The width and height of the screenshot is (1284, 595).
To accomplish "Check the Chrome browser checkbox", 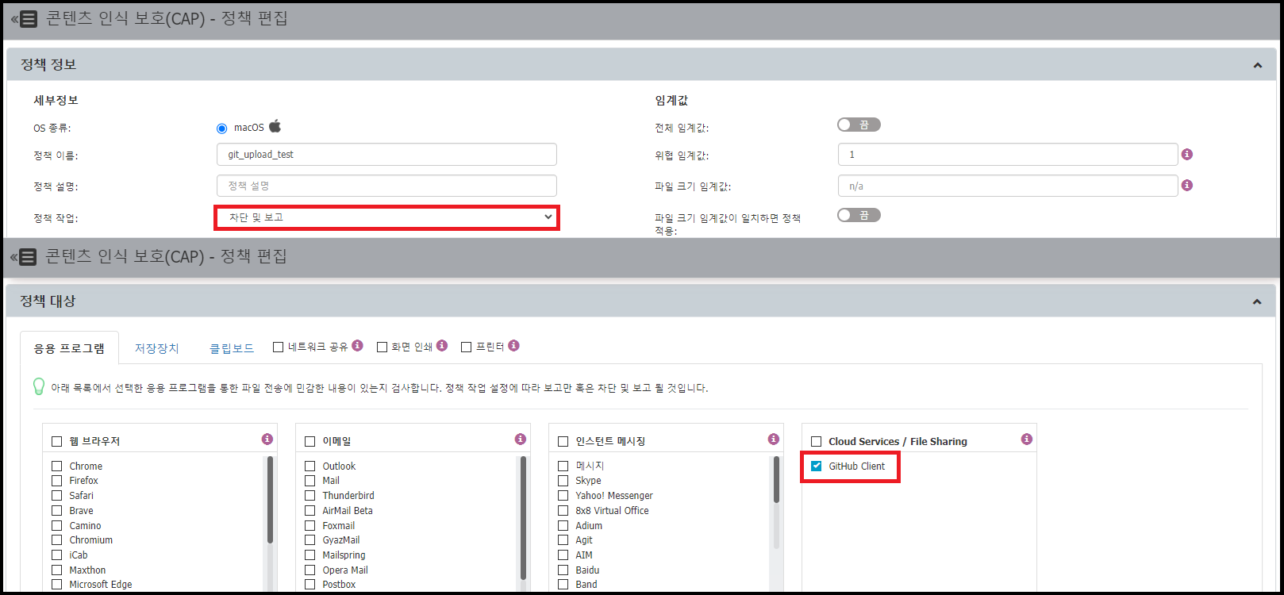I will [57, 466].
